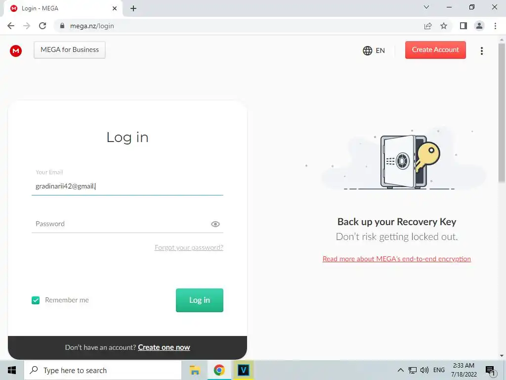Viewport: 506px width, 380px height.
Task: Open MEGA for Business page
Action: [x=70, y=50]
